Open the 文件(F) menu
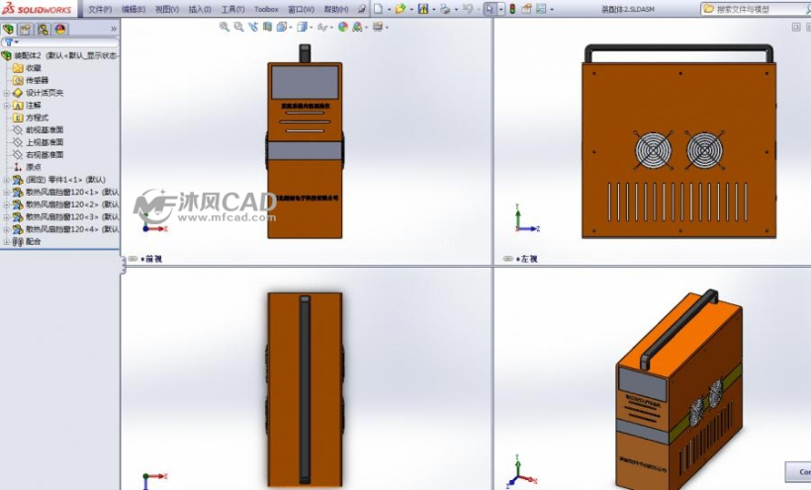This screenshot has height=490, width=811. [100, 9]
